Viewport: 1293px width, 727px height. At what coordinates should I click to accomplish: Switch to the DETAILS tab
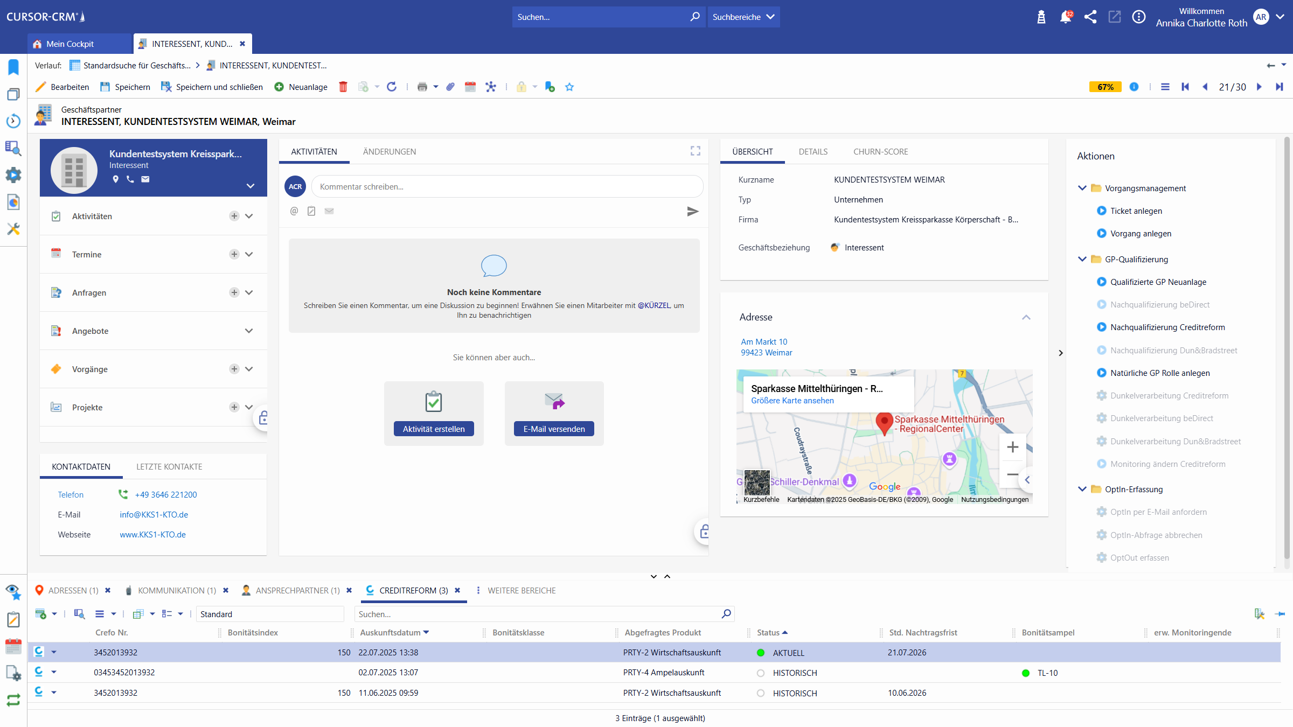tap(813, 152)
